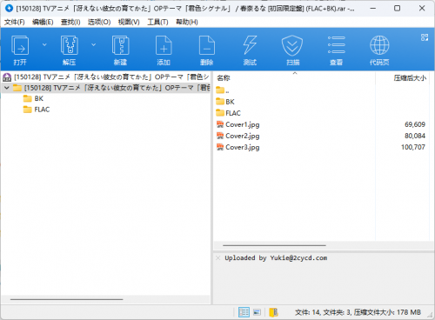Click the Cover2.jpg file type icon
This screenshot has width=435, height=320.
tap(220, 136)
